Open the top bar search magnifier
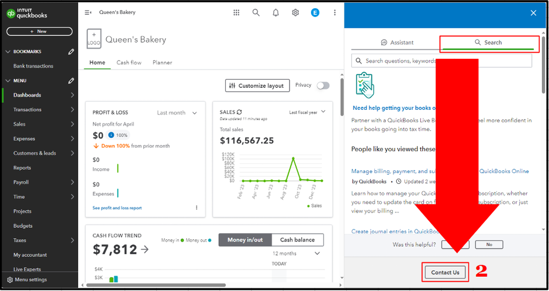 click(x=256, y=13)
